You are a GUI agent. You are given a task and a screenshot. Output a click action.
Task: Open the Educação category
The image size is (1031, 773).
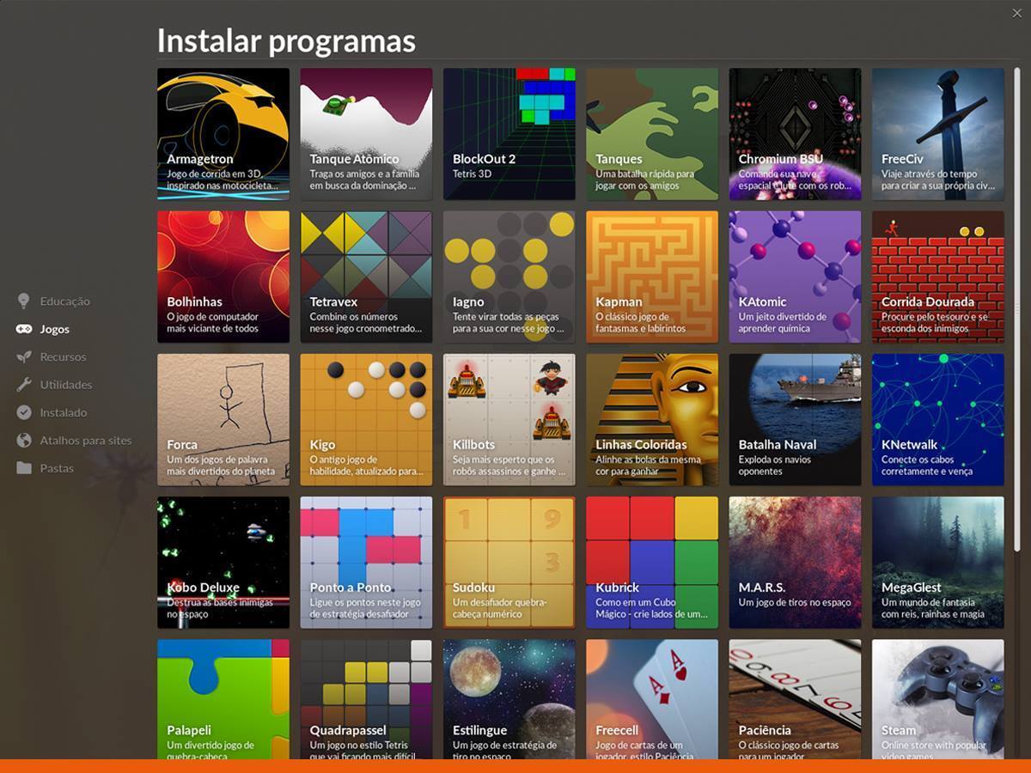64,301
